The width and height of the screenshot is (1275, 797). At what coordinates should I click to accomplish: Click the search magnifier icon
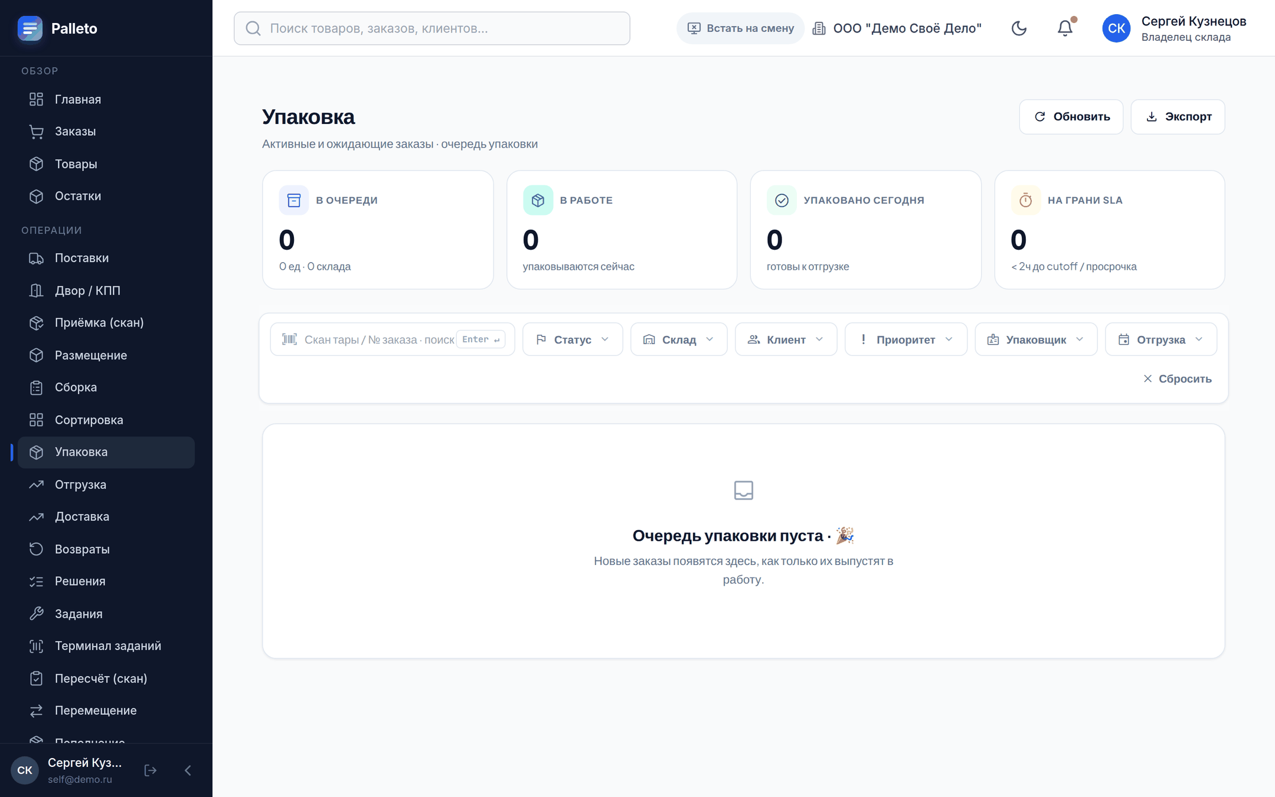pos(253,28)
